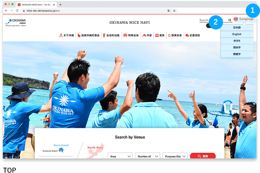Select 한국어 from the language list

237,41
